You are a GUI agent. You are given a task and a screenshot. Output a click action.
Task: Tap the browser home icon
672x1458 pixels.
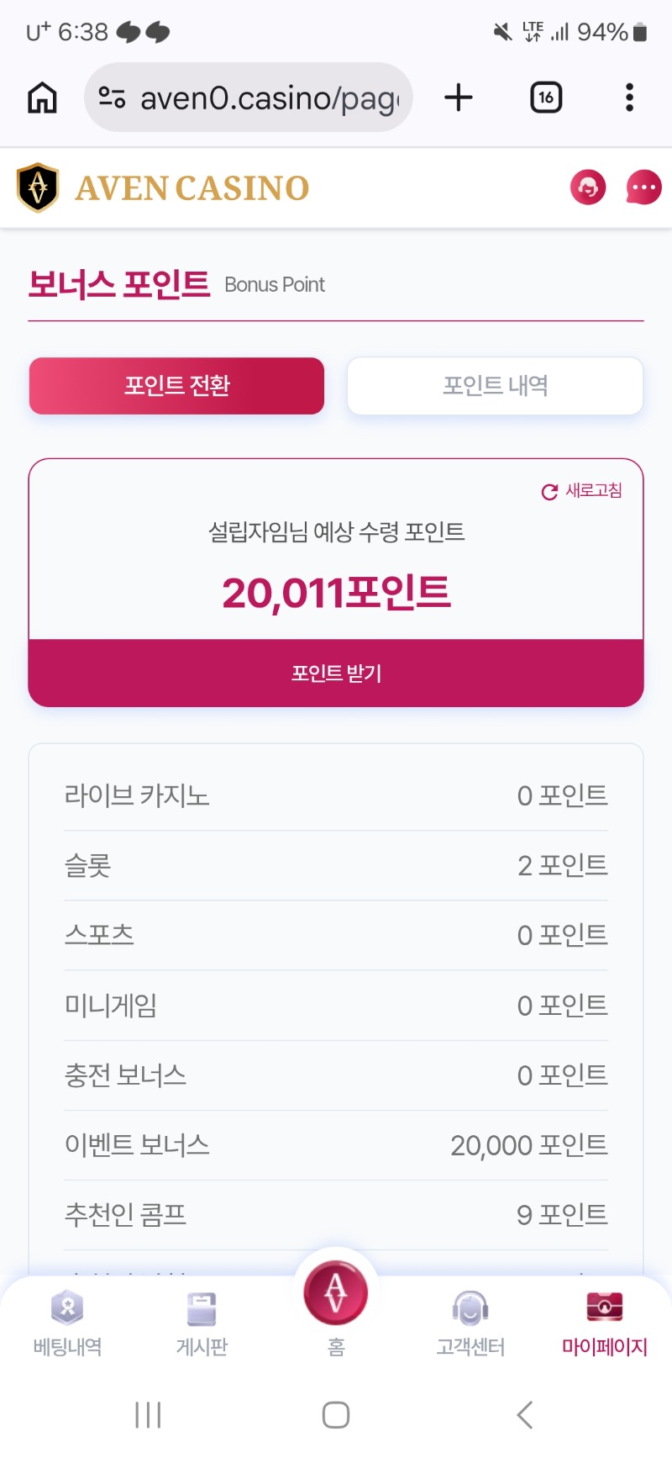coord(42,98)
